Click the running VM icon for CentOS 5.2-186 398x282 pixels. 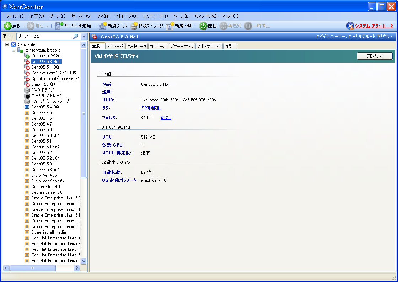27,56
